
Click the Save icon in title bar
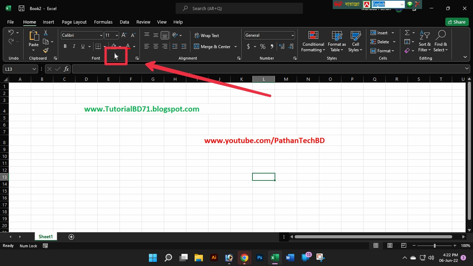point(21,8)
